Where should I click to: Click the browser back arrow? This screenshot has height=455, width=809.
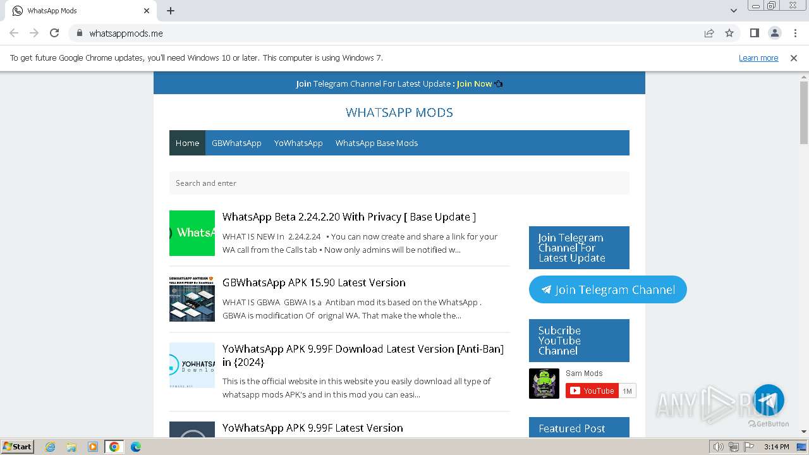(x=14, y=33)
